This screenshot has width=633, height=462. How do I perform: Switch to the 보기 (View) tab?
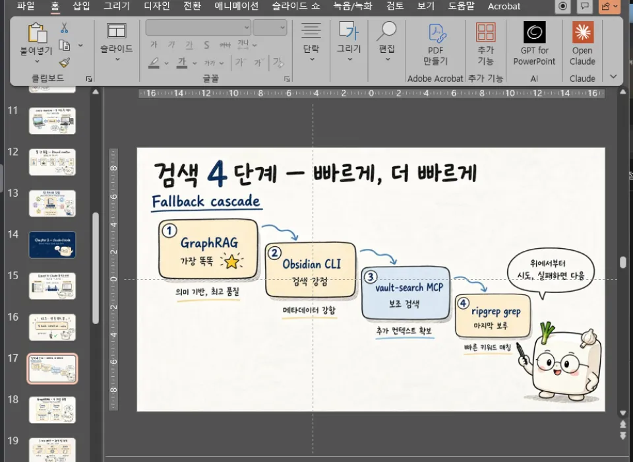(426, 6)
